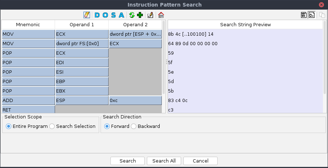Viewport: 328px width, 168px height.
Task: Toggle the 'D' data mask icon
Action: point(97,15)
